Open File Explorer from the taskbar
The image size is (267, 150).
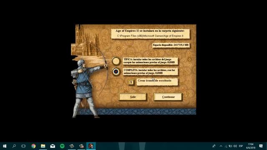point(43,146)
